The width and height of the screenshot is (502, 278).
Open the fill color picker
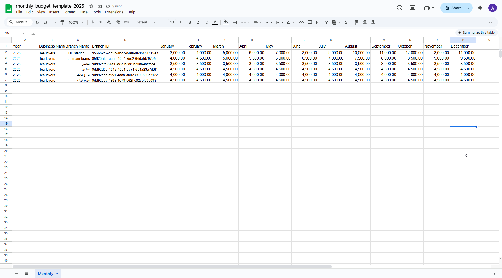coord(226,22)
